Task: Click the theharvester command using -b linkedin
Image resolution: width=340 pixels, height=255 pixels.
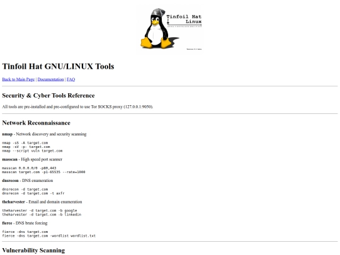Action: click(42, 215)
